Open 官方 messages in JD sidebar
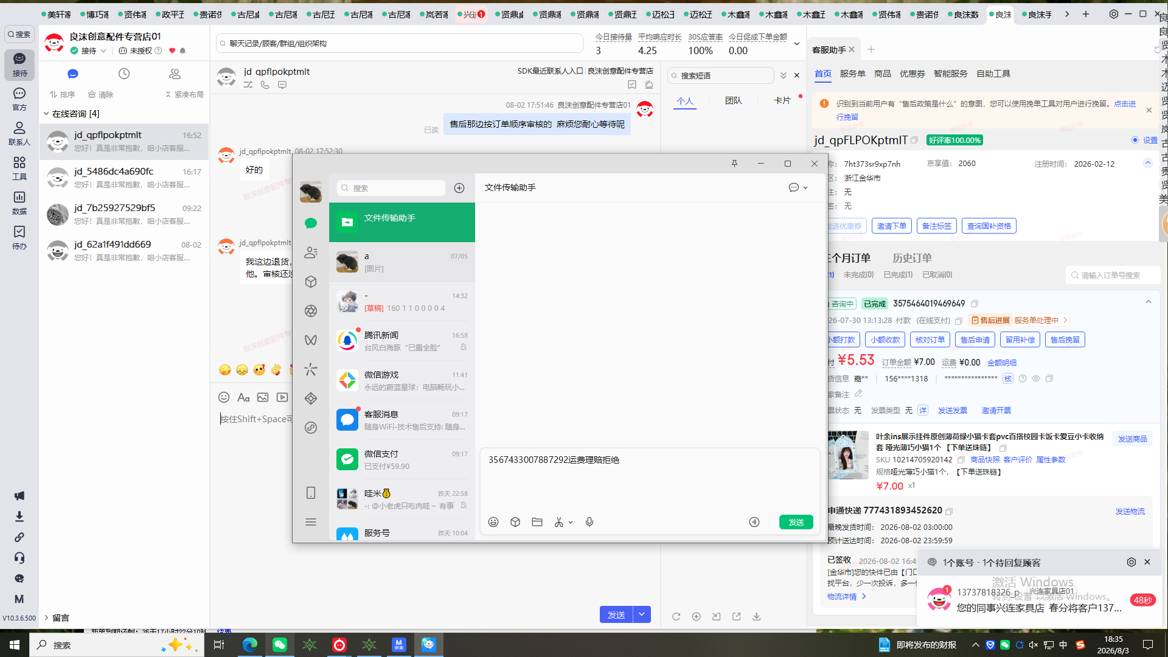Viewport: 1168px width, 657px height. [x=19, y=99]
